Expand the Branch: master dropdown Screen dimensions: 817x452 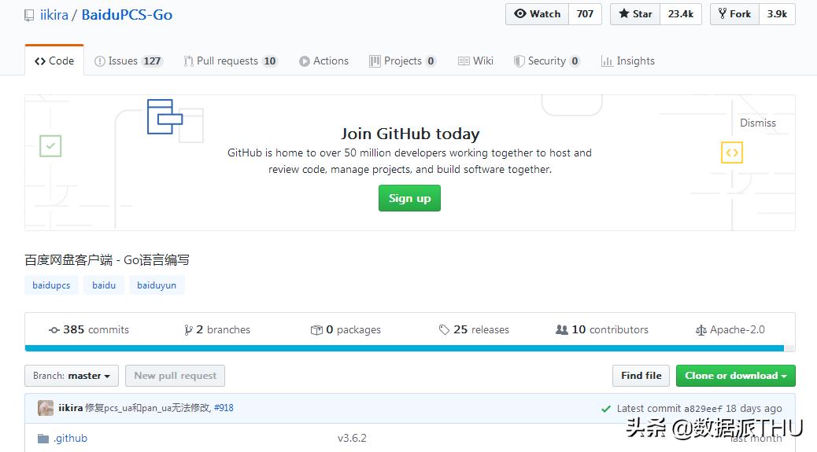click(72, 376)
